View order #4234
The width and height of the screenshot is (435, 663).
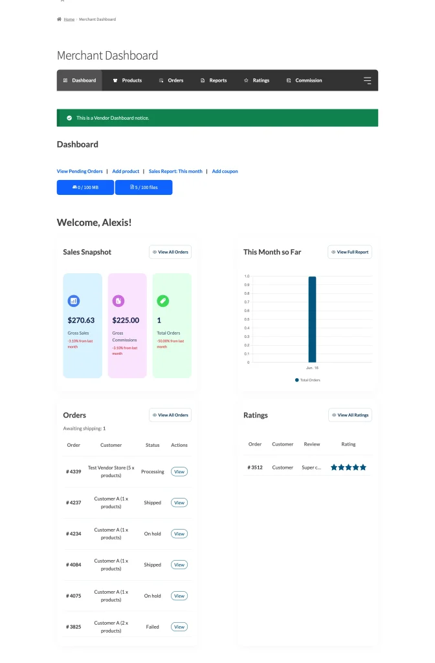179,534
